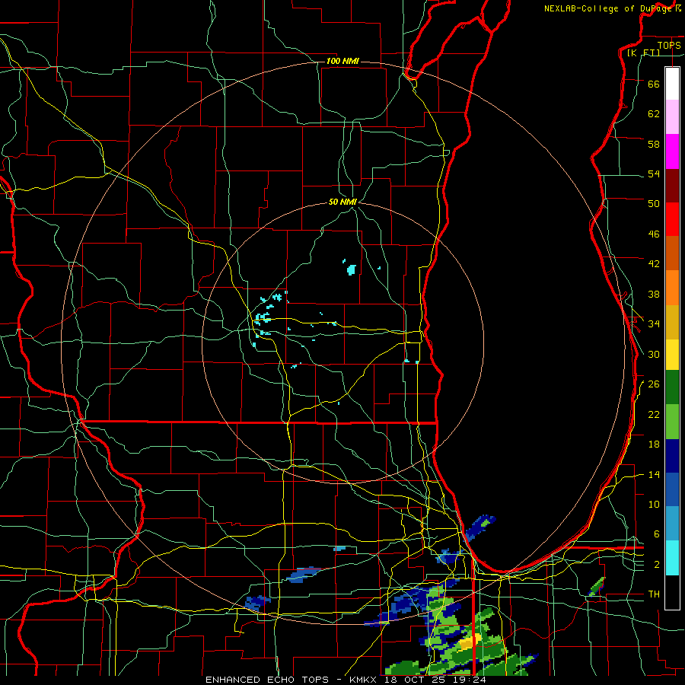The height and width of the screenshot is (685, 685).
Task: Click the "KMKX" radar site identifier
Action: [362, 680]
